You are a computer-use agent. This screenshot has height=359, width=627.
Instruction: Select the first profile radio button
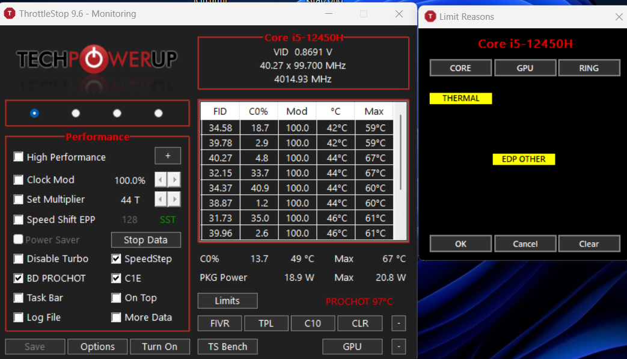tap(34, 113)
